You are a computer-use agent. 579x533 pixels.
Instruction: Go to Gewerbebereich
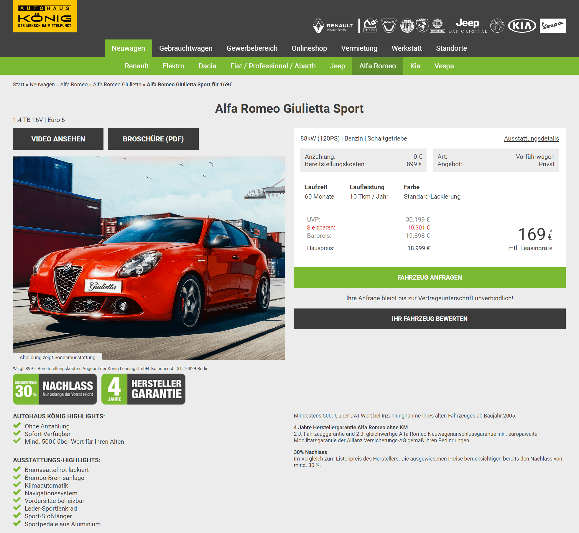click(252, 48)
